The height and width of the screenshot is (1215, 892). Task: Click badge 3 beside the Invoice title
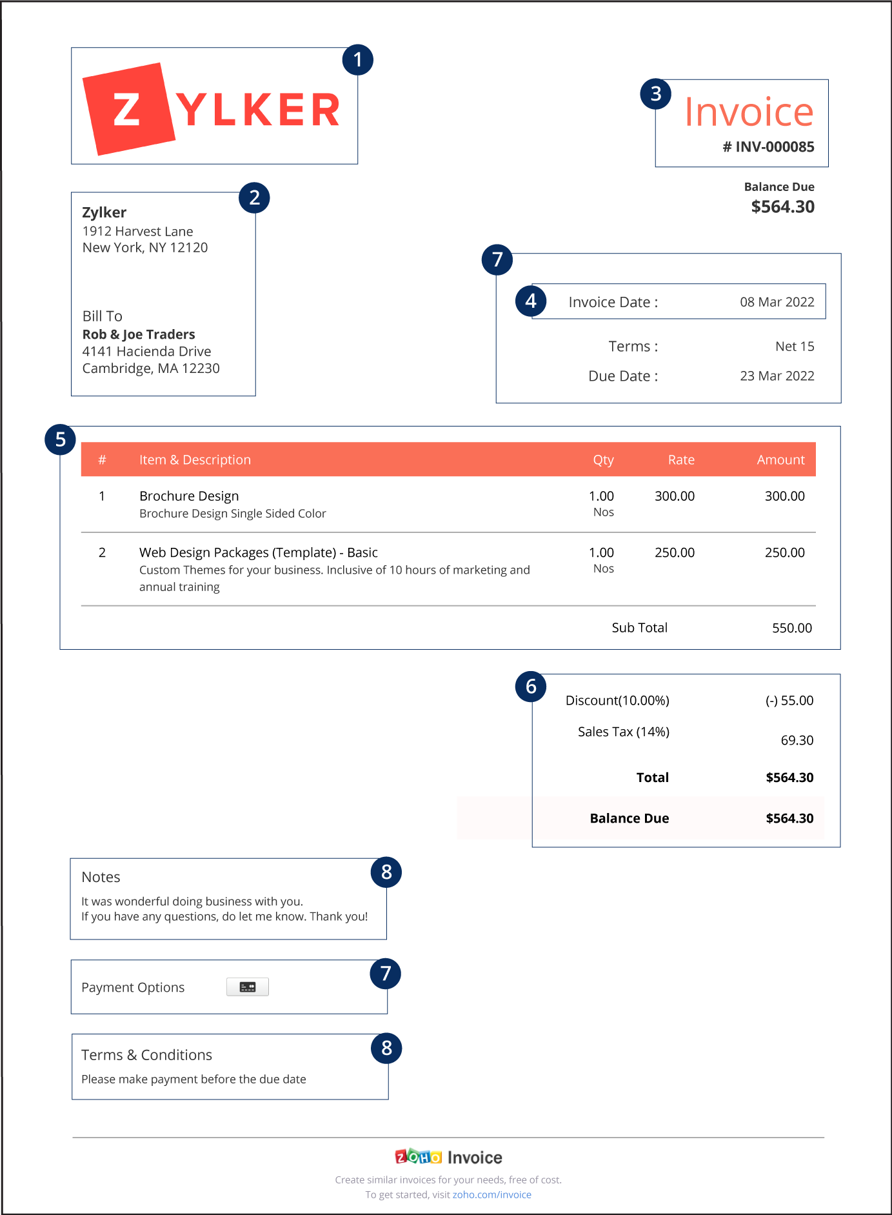(655, 94)
